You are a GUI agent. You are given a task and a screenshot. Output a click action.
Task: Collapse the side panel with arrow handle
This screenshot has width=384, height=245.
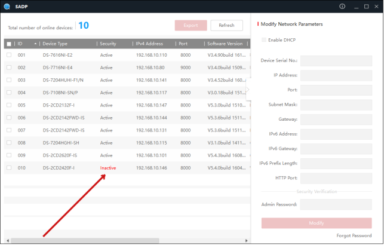(x=248, y=90)
